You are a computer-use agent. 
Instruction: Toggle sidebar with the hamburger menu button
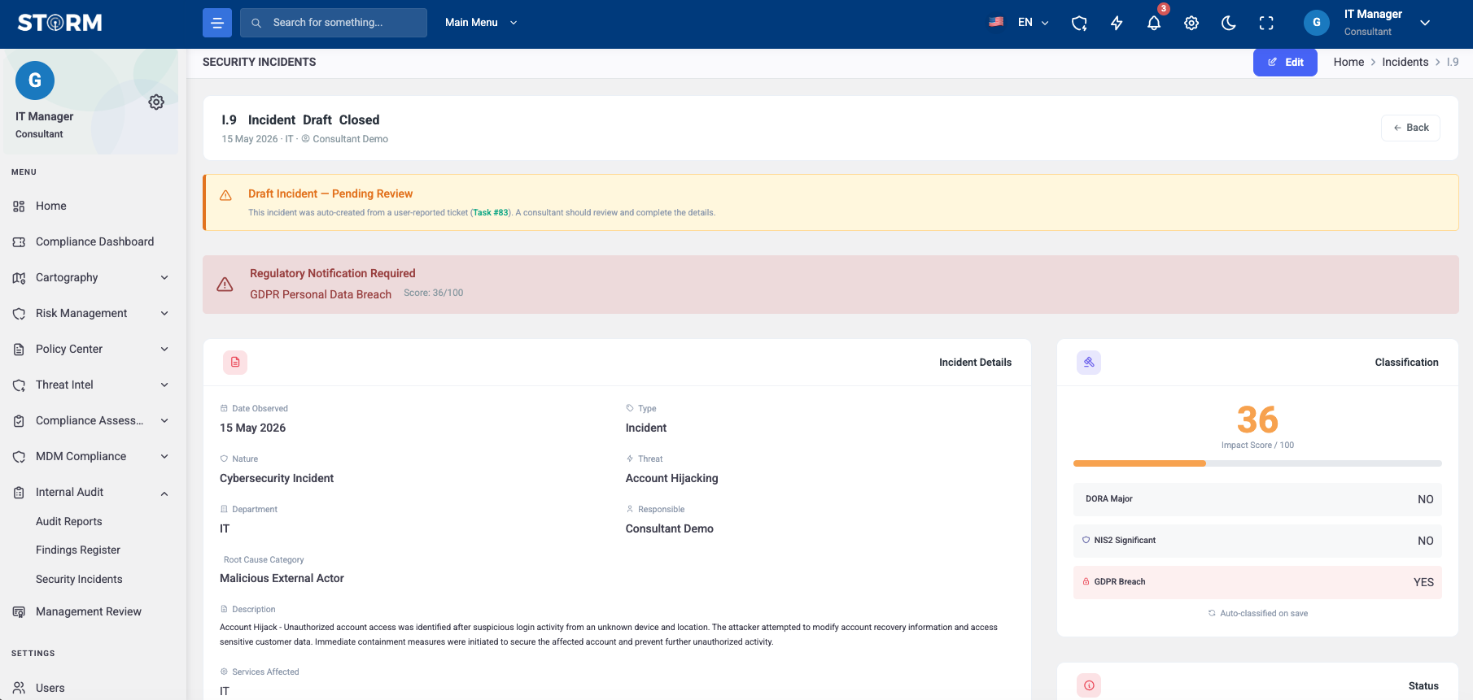217,23
